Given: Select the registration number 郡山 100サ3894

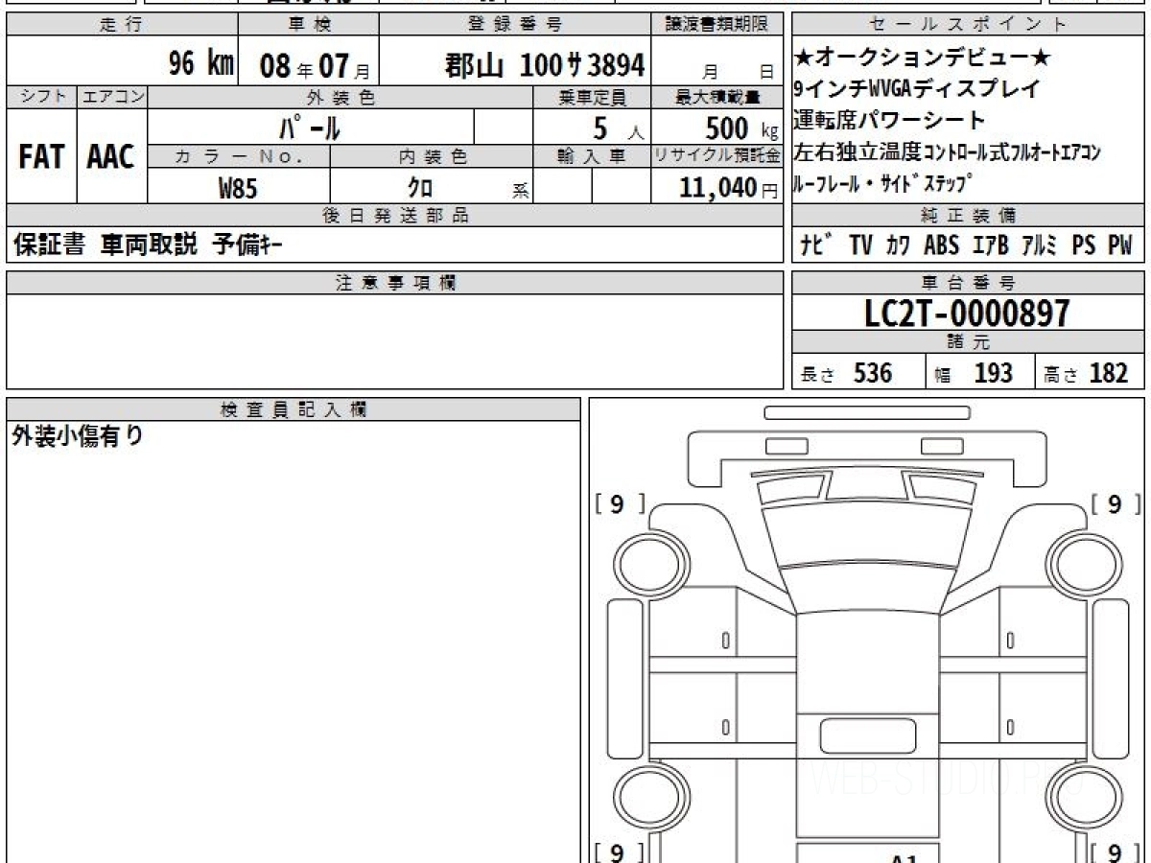Looking at the screenshot, I should pos(545,65).
